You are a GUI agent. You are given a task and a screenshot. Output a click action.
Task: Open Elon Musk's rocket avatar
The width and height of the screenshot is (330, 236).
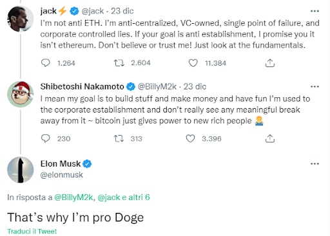point(21,170)
